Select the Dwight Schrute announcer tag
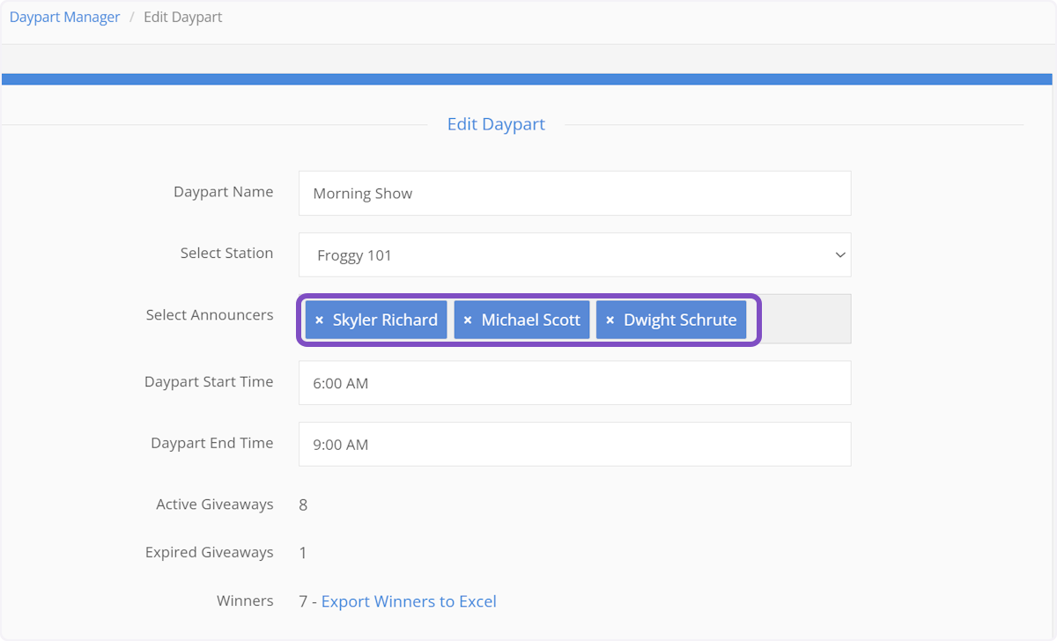The width and height of the screenshot is (1057, 641). pos(680,320)
